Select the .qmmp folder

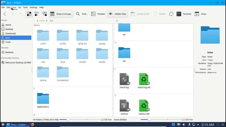pyautogui.click(x=43, y=74)
